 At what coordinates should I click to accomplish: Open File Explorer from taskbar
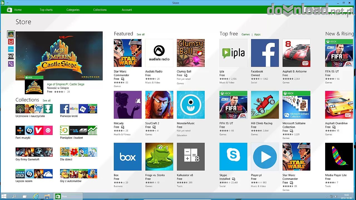click(x=47, y=196)
